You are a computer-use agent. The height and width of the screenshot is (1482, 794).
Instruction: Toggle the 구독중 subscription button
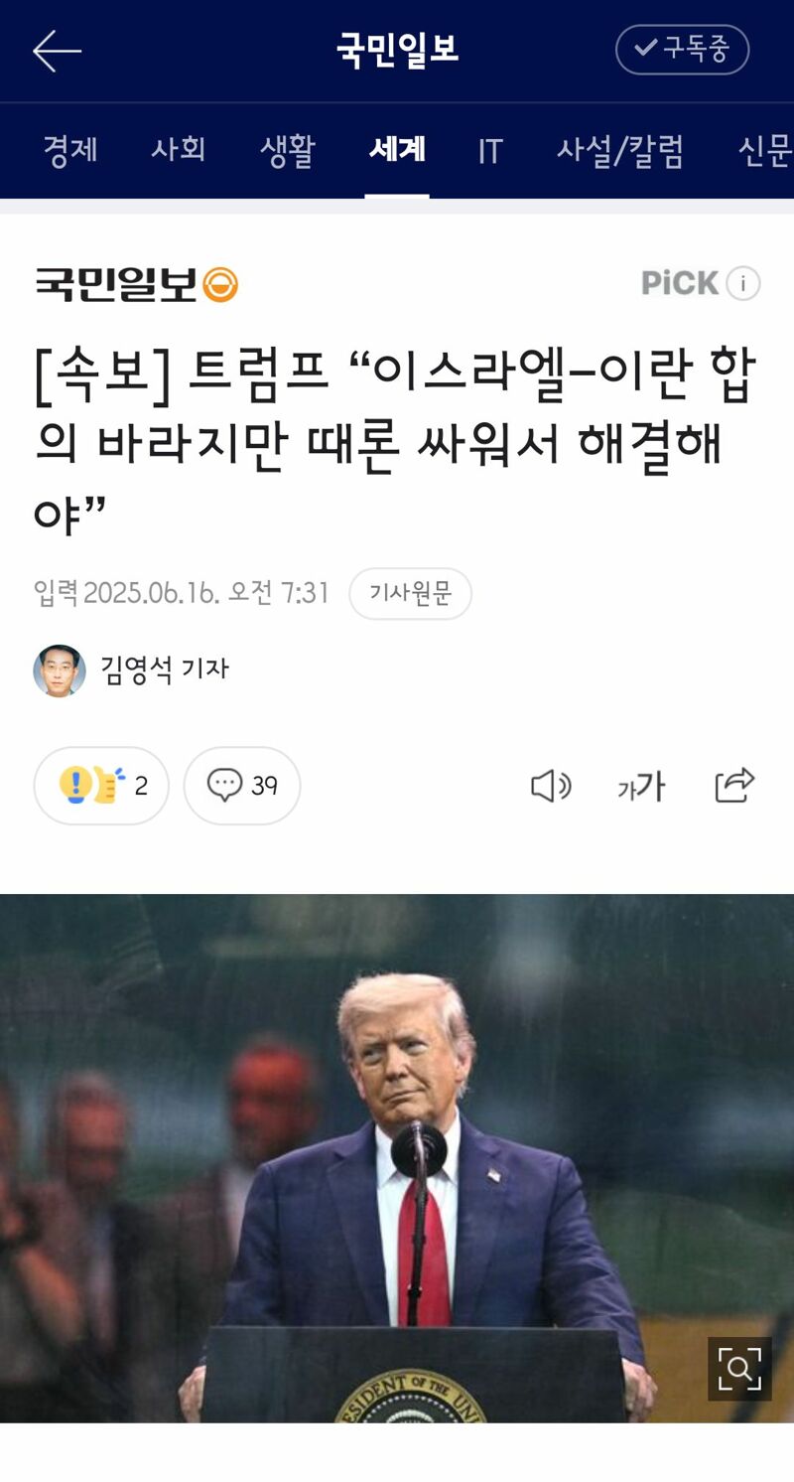(682, 50)
